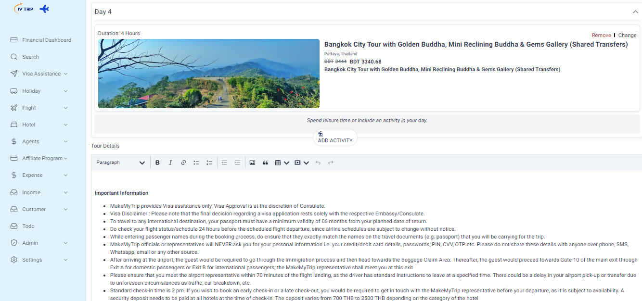The height and width of the screenshot is (301, 642).
Task: Click the Visa Assistance paper plane icon
Action: click(x=14, y=74)
